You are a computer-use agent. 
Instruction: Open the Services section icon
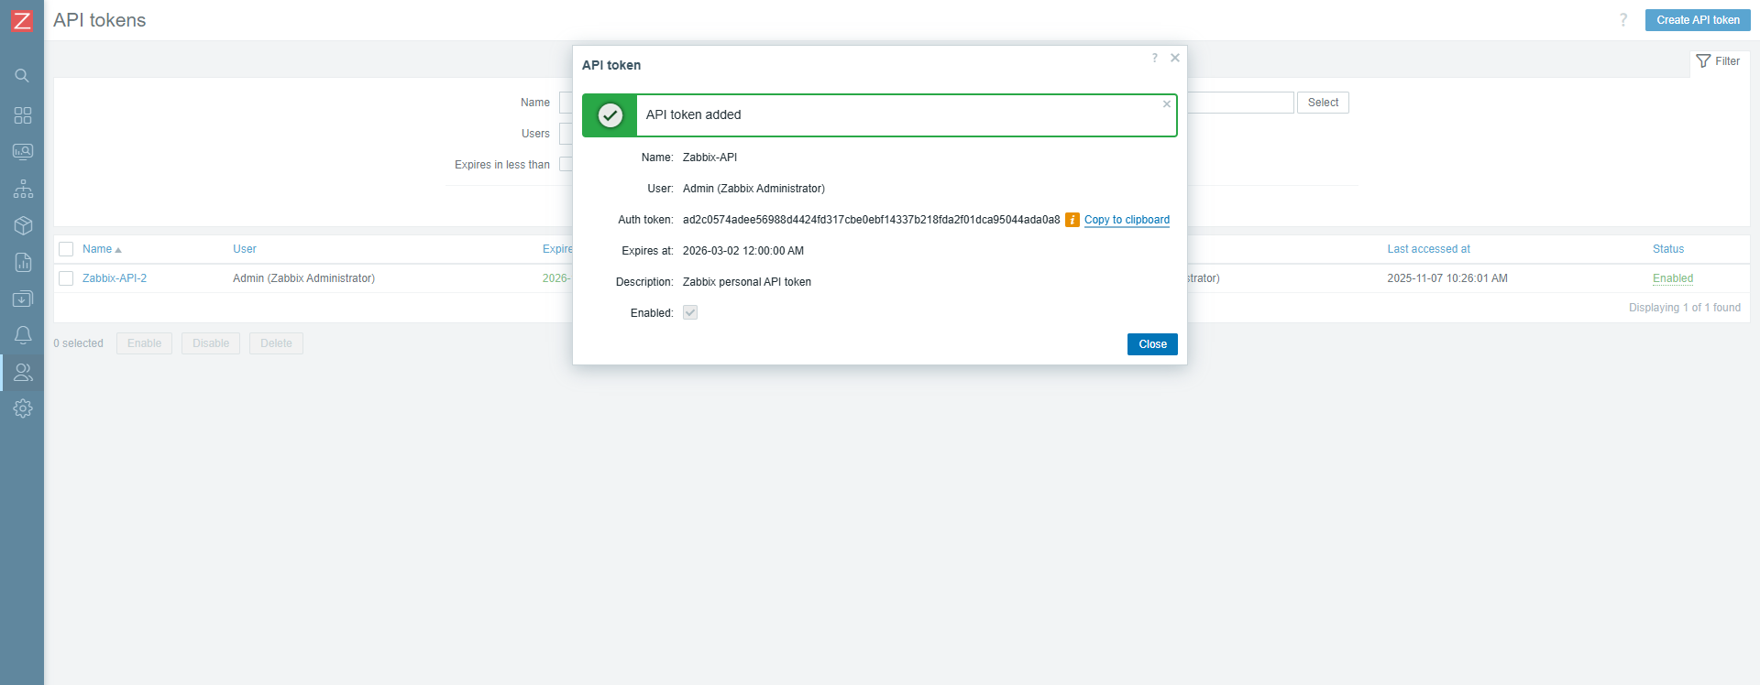click(22, 189)
